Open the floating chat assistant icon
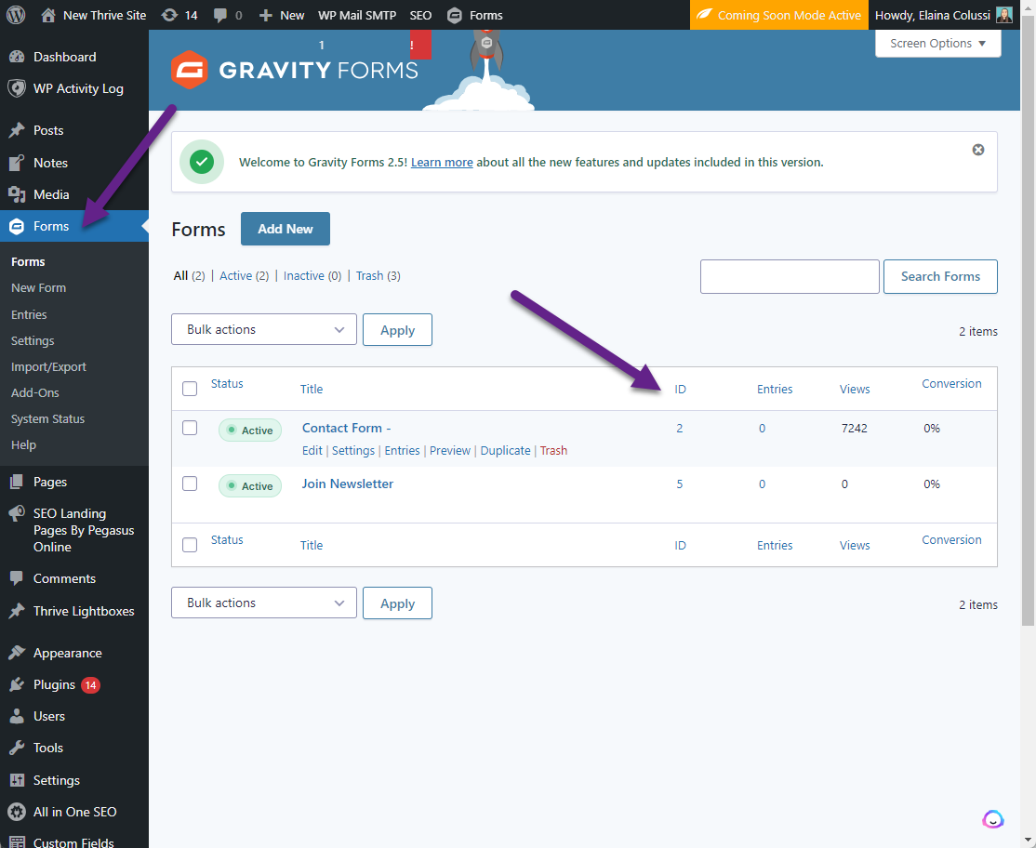The image size is (1036, 848). click(x=992, y=819)
